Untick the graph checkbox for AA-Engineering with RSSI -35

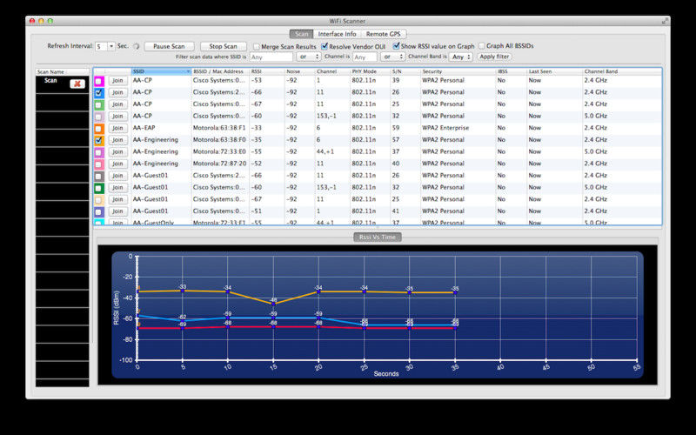(x=98, y=140)
